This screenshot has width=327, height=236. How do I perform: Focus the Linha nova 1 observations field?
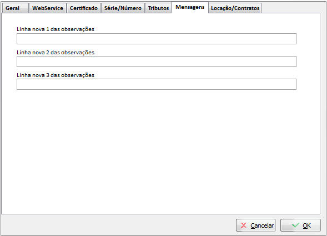pos(157,39)
